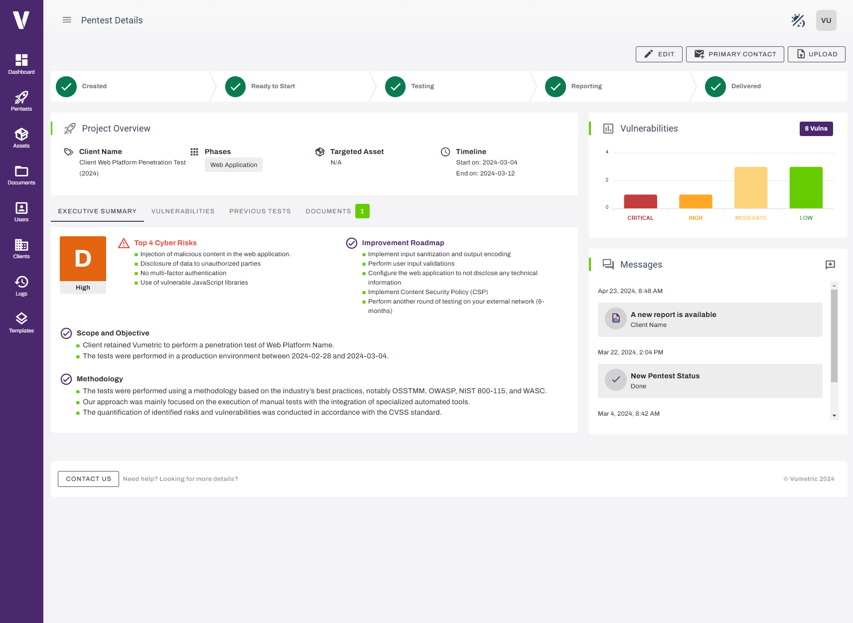Click the Delivered step checkmark

click(715, 87)
